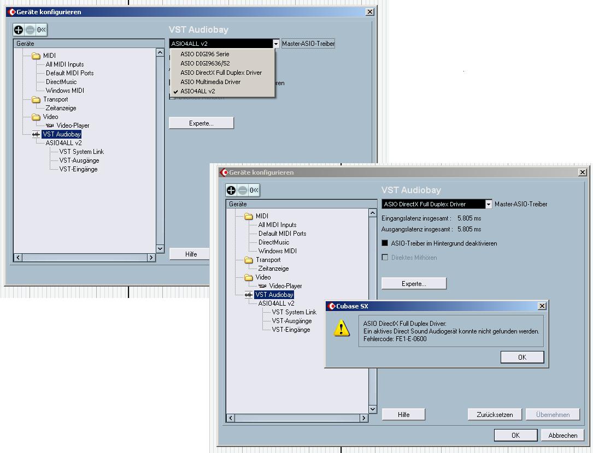Click the add device plus icon in front window
The height and width of the screenshot is (453, 593).
pyautogui.click(x=231, y=190)
